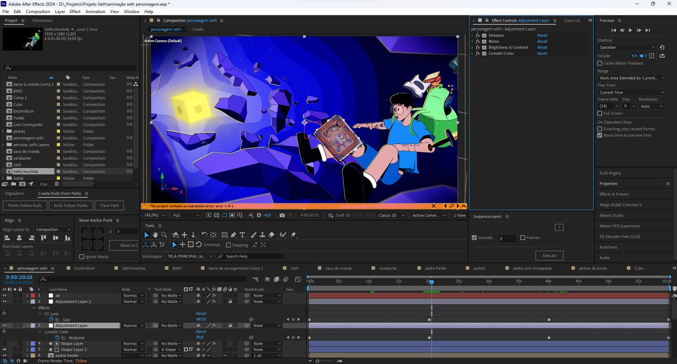Toggle include audio speaker icon in Preview

(x=643, y=56)
